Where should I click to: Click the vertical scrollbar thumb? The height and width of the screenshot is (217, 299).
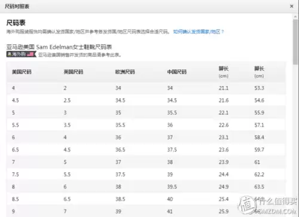tap(295, 42)
